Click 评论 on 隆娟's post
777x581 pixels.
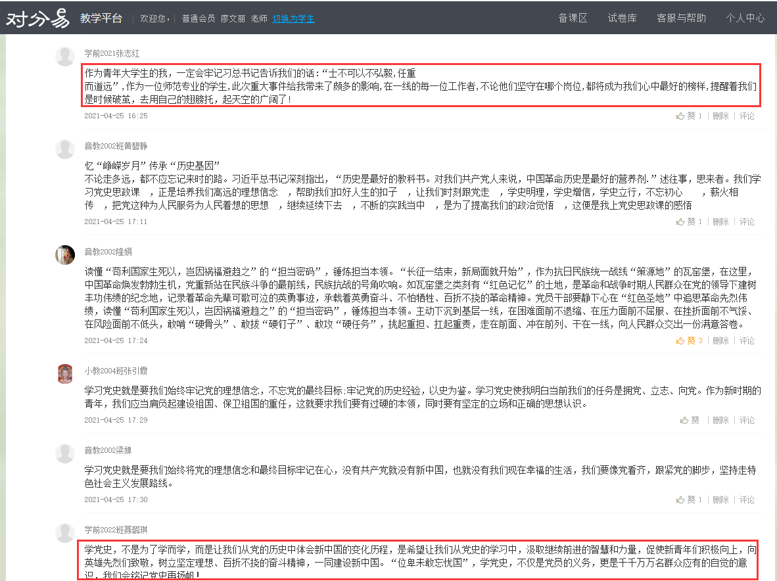click(747, 340)
